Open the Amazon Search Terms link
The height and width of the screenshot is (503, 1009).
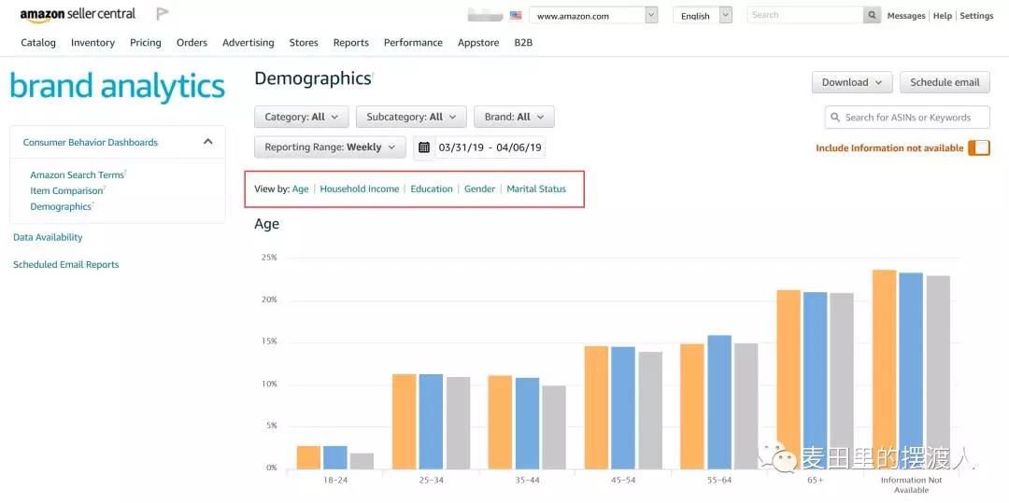[77, 175]
